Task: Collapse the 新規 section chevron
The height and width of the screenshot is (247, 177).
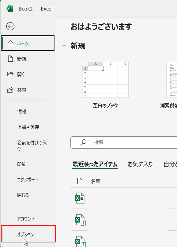Action: [64, 46]
